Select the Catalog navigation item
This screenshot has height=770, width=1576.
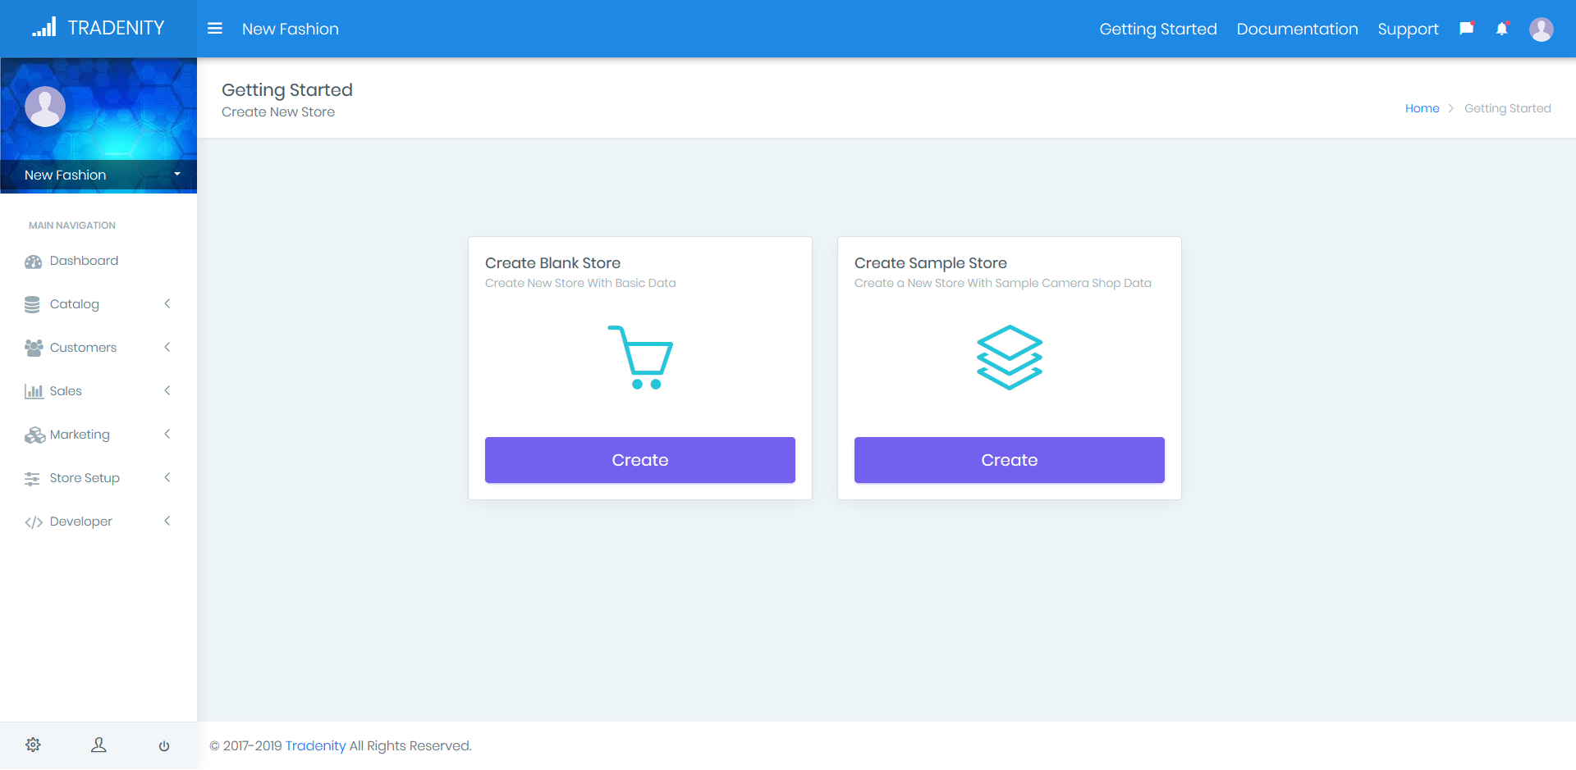(98, 304)
